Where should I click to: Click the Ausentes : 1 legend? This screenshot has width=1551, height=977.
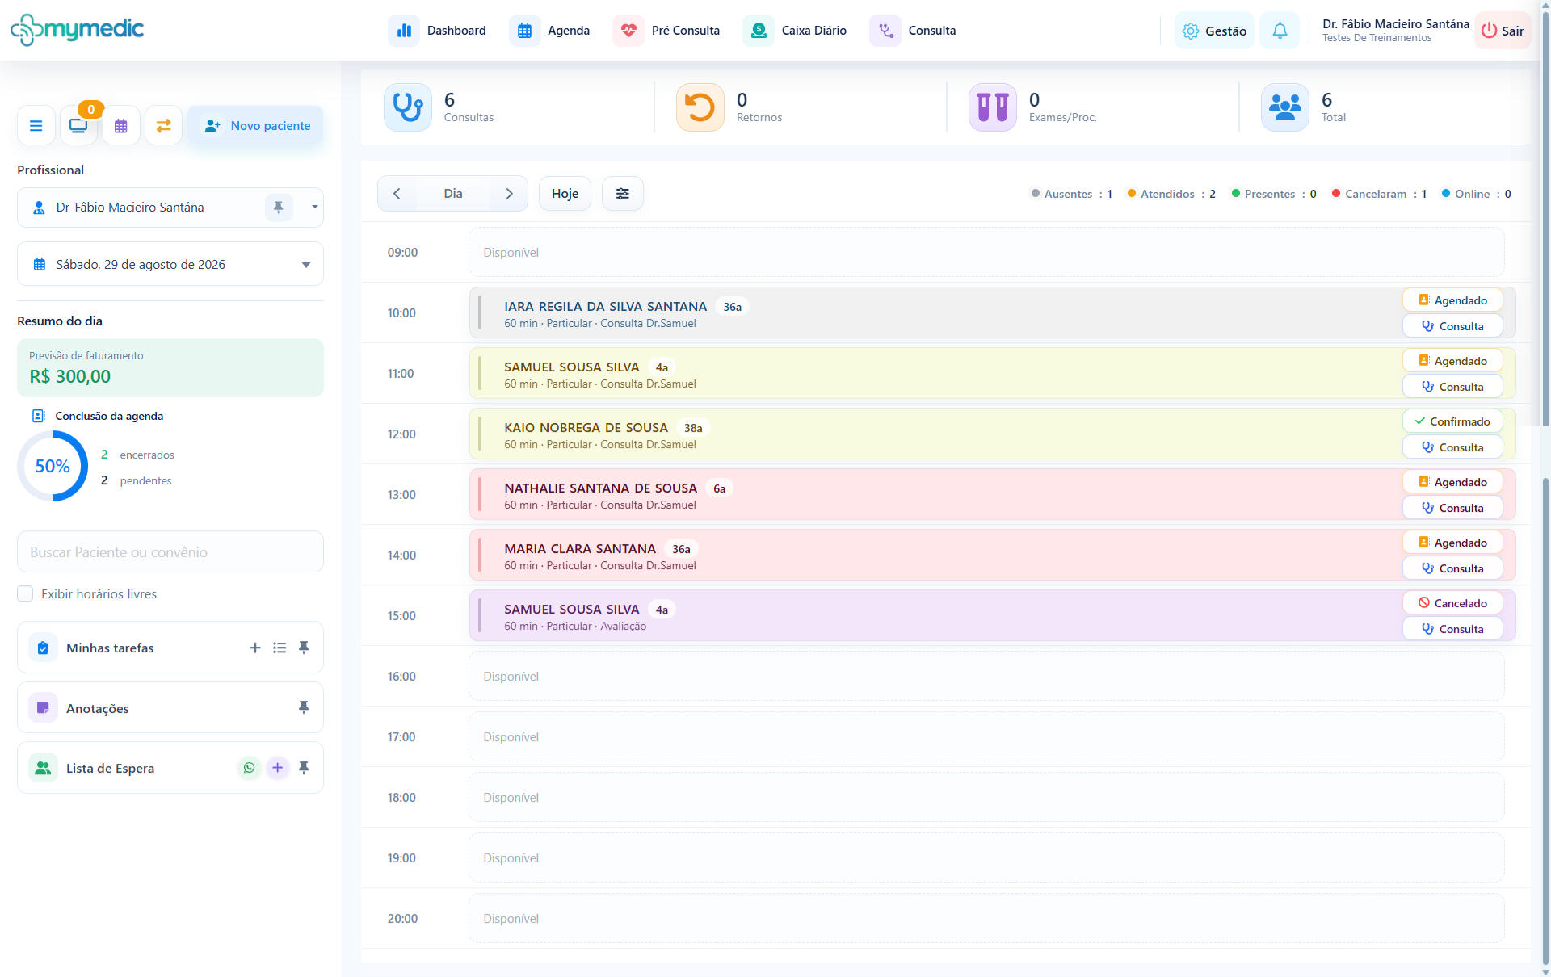click(x=1072, y=194)
